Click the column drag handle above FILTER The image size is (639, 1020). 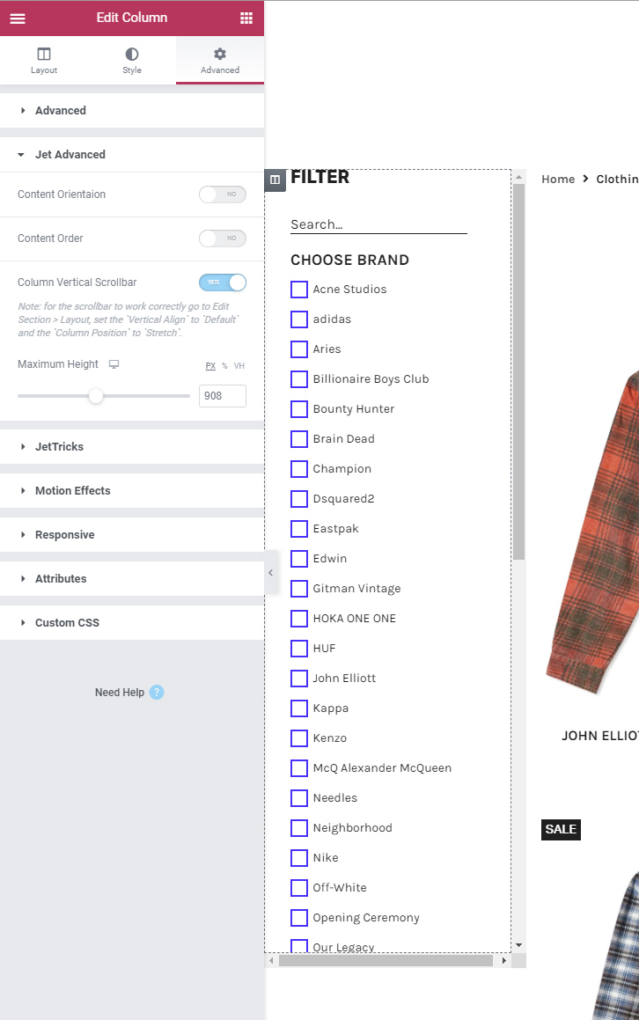275,180
